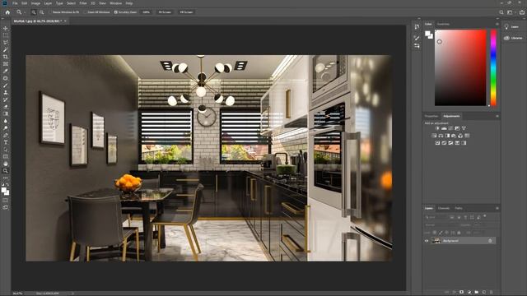
Task: Toggle lock all for layer
Action: point(459,233)
